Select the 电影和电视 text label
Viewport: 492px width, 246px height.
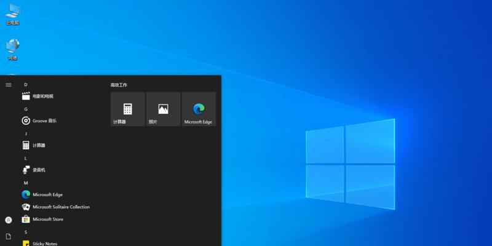click(43, 97)
